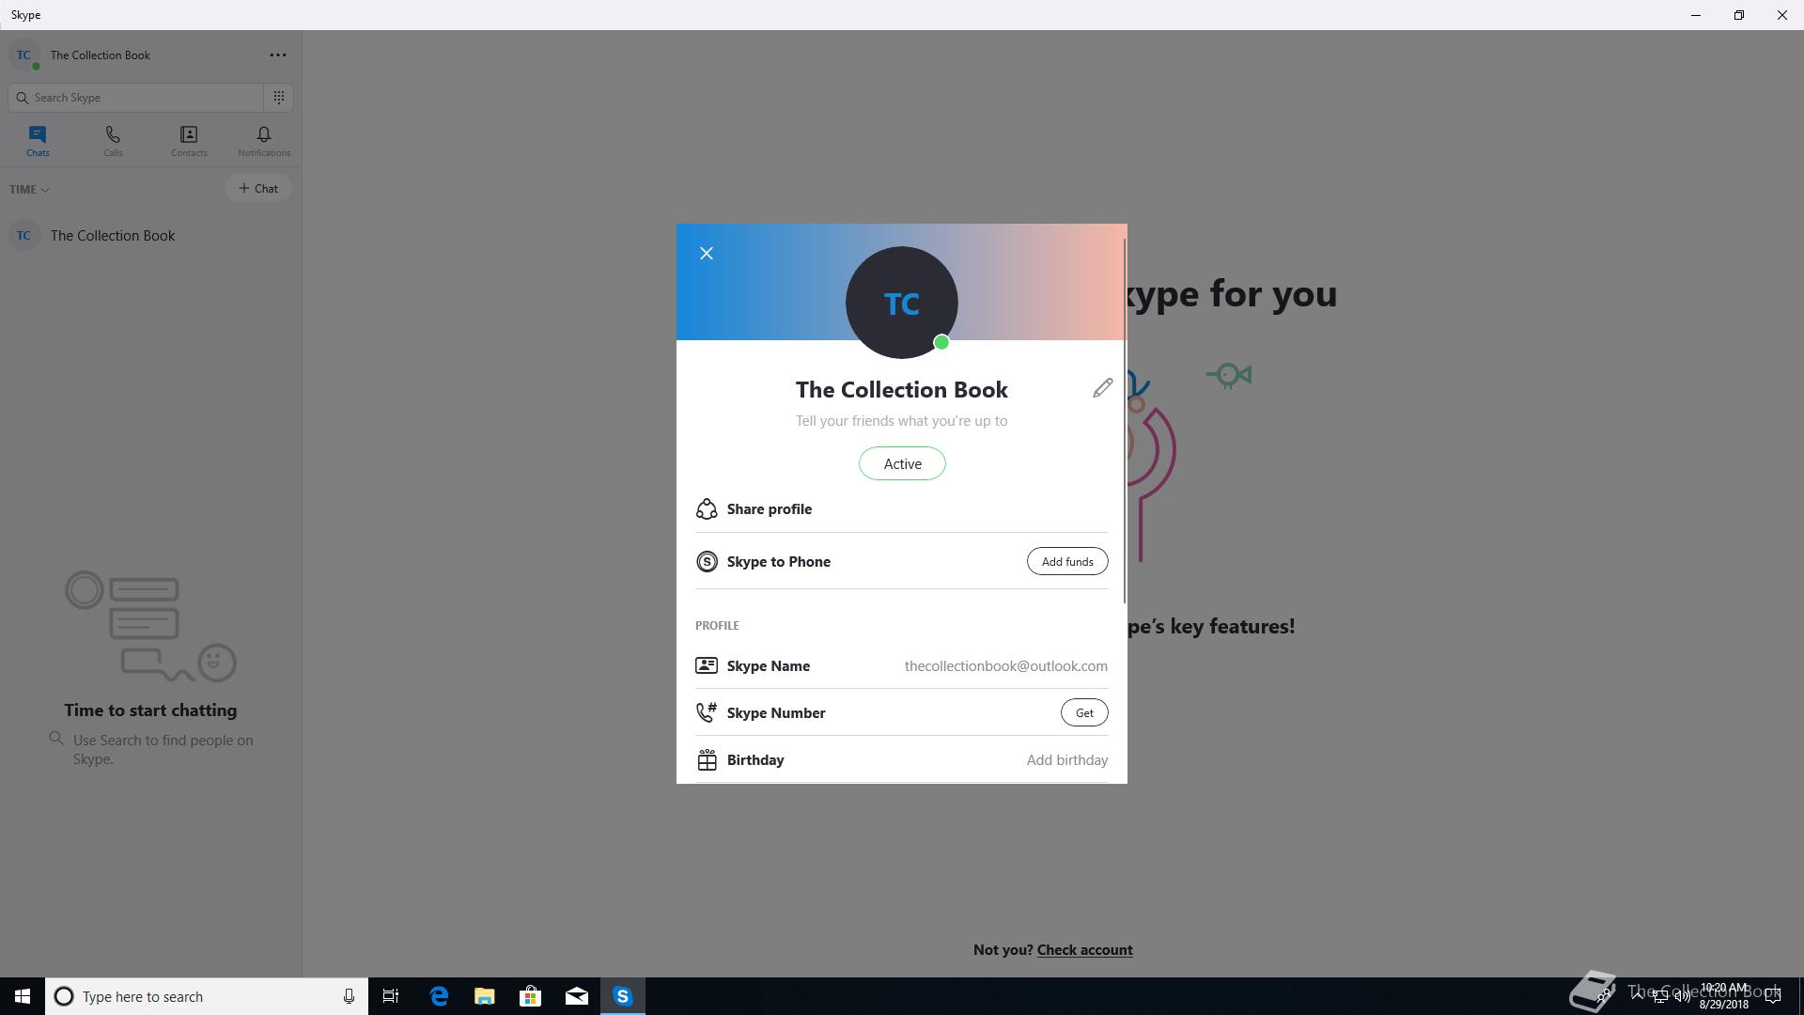Viewport: 1804px width, 1015px height.
Task: Close the profile dialog with the X
Action: pos(707,254)
